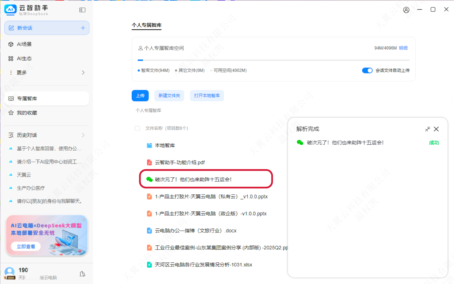Click the export icon beside the account
Image resolution: width=454 pixels, height=284 pixels.
(82, 274)
